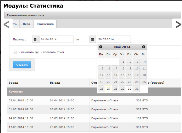182x133 pixels.
Task: Click cell '16.05.2014 12:00'
Action: (69, 118)
